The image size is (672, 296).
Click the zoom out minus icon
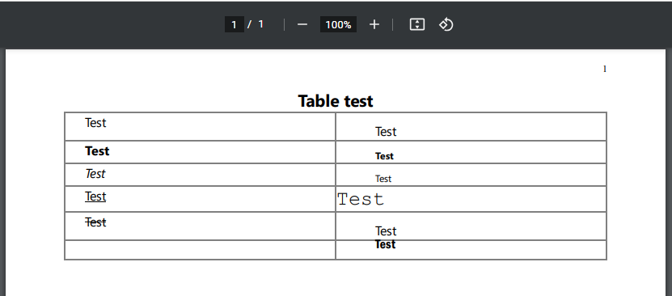302,24
